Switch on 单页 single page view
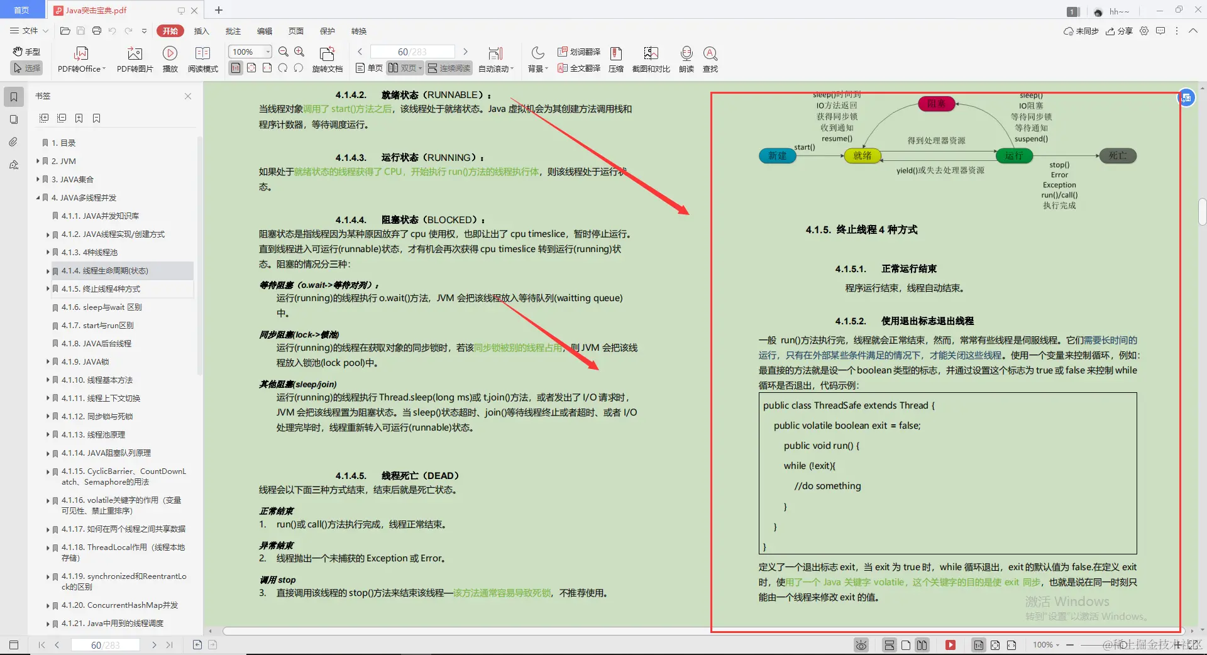Screen dimensions: 1207x655 (368, 68)
